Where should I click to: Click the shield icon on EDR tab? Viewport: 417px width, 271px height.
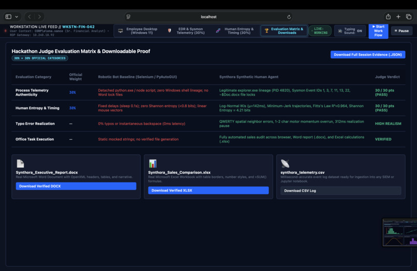169,31
